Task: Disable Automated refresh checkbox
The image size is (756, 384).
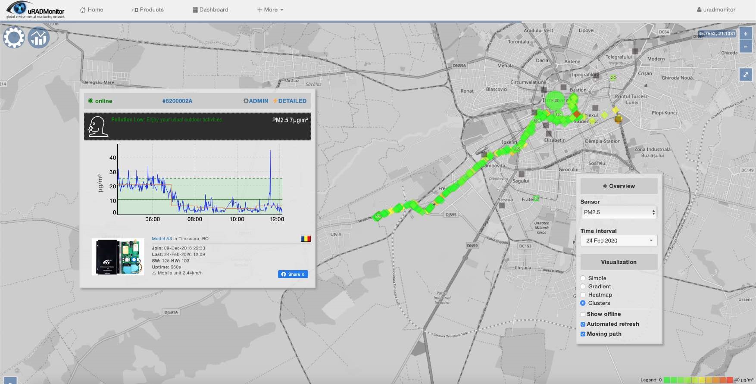Action: 583,324
